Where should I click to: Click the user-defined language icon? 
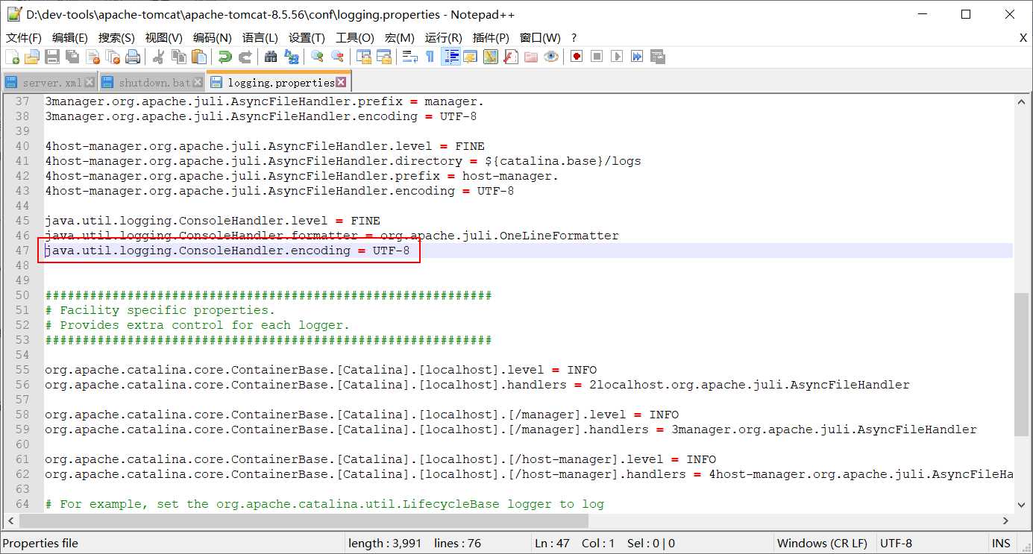coord(471,57)
